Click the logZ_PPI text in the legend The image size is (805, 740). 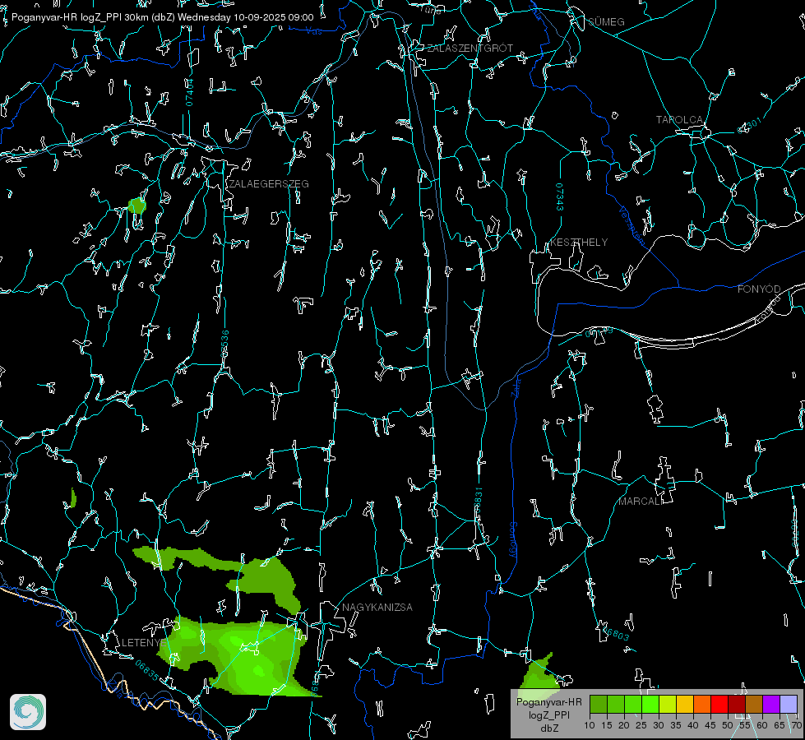pos(548,715)
